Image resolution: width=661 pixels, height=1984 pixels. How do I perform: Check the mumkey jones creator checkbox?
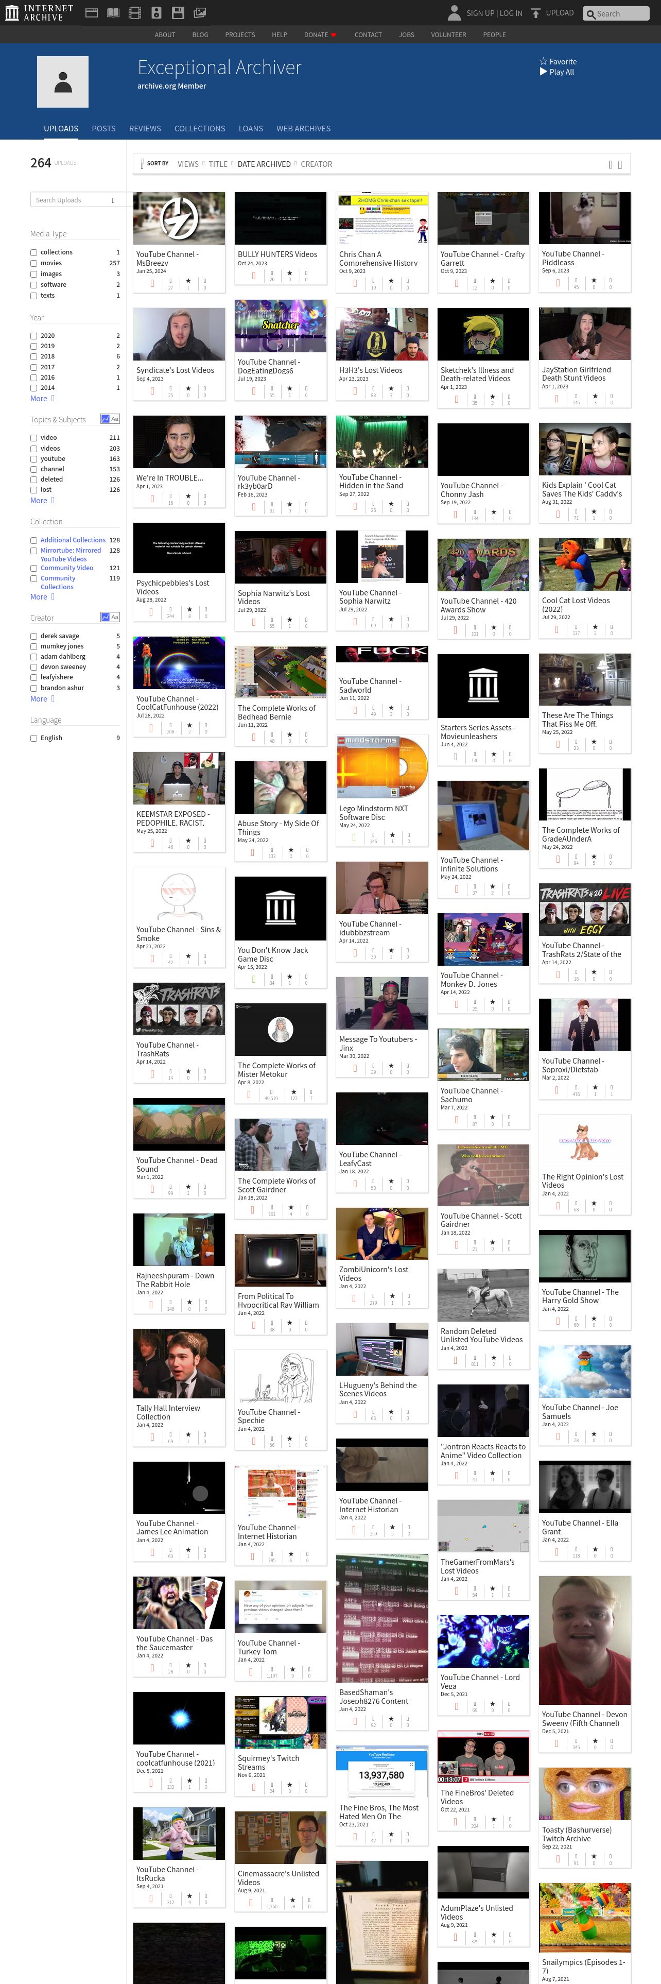coord(34,647)
